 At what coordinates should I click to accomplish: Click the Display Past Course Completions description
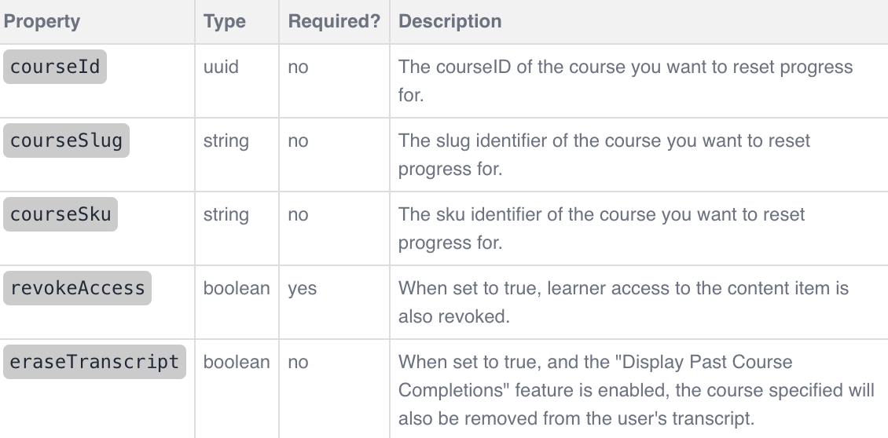click(636, 390)
